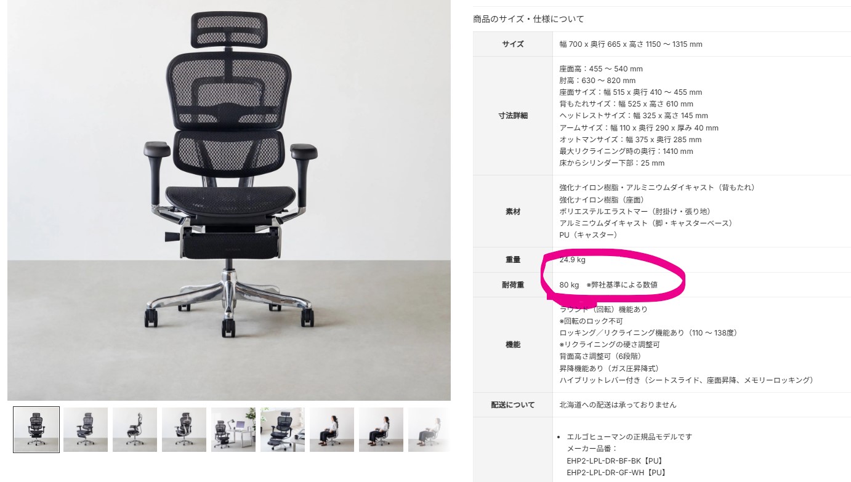Select the faded last thumbnail in strip
The width and height of the screenshot is (851, 482).
(x=429, y=430)
